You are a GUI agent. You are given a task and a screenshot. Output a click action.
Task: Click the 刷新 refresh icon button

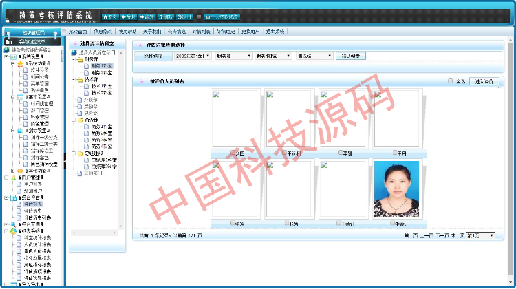(165, 17)
